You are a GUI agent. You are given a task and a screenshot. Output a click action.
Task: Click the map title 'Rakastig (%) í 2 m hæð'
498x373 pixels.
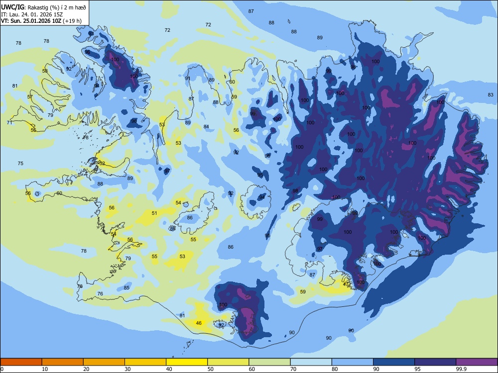click(x=57, y=7)
